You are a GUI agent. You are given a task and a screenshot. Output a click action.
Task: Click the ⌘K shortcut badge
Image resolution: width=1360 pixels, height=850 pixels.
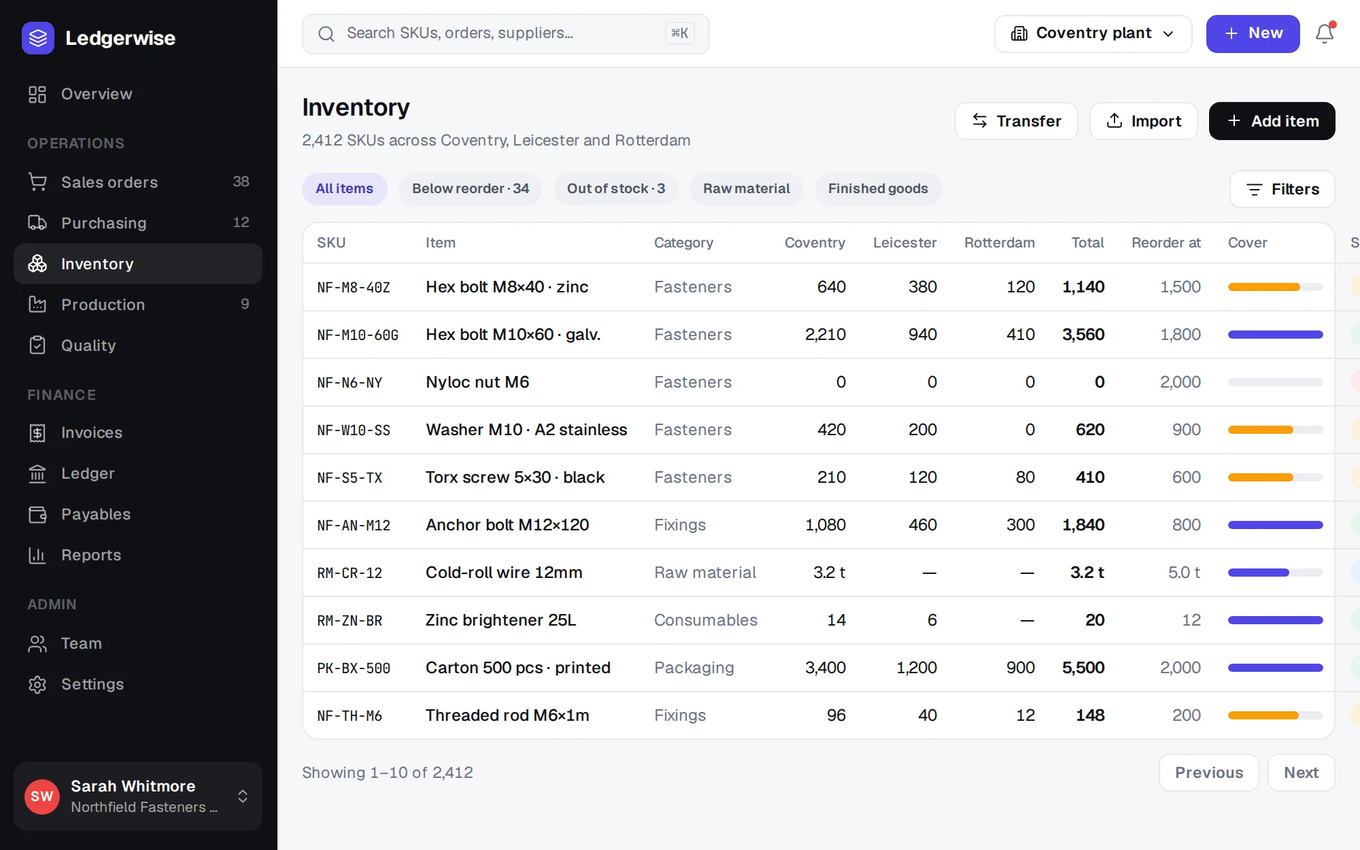coord(679,33)
